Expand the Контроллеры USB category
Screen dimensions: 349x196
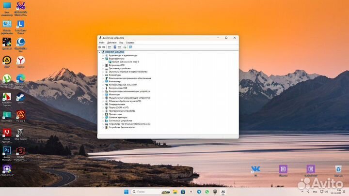[103, 88]
